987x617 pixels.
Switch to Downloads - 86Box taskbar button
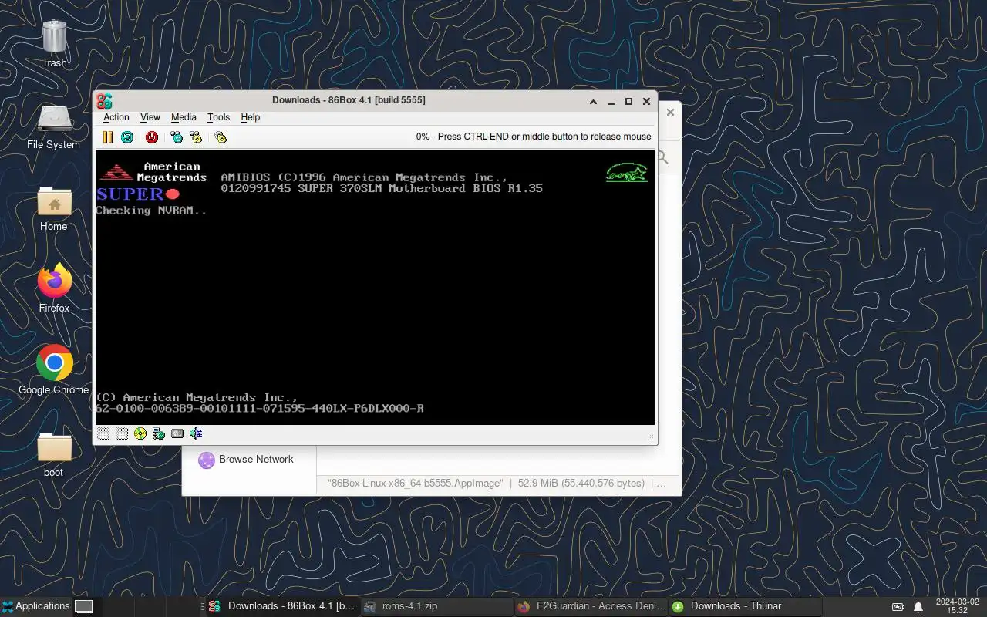(281, 606)
